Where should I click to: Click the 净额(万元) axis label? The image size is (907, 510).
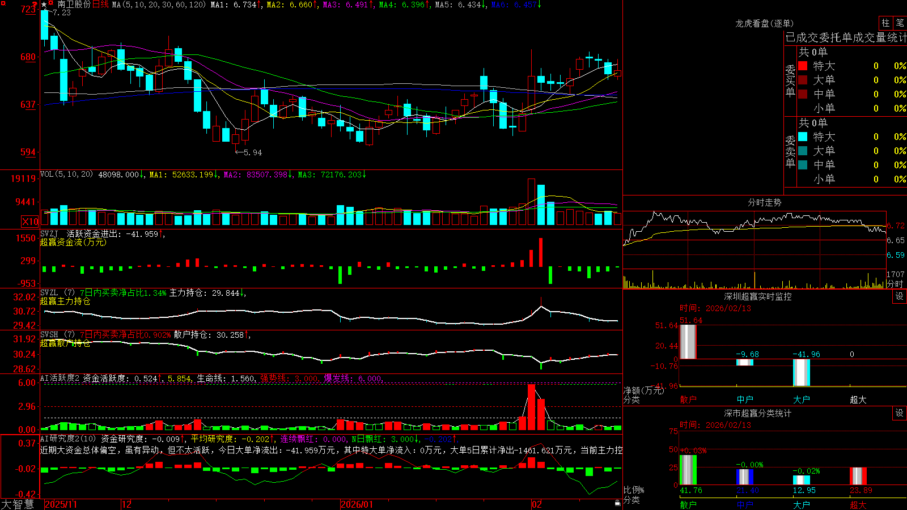(x=643, y=390)
